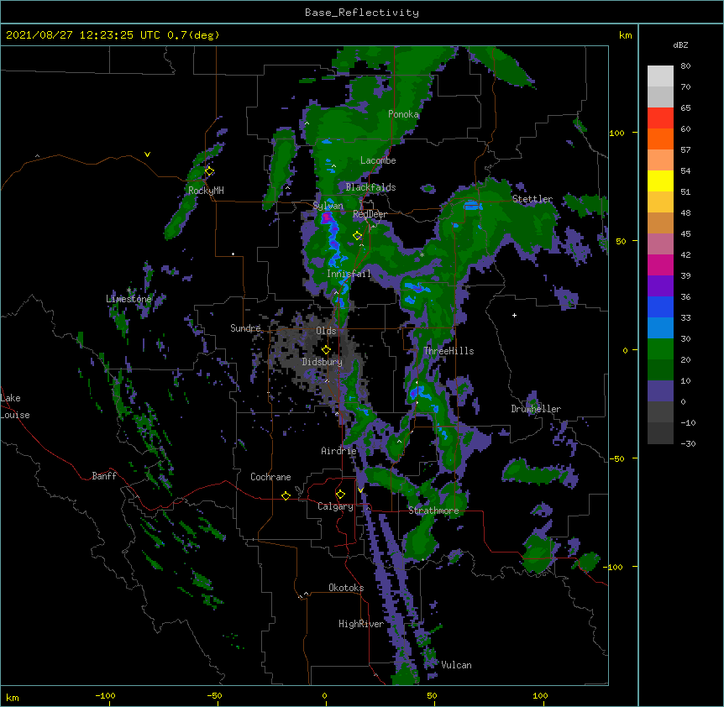Click the HighRiver town label
This screenshot has width=724, height=707.
pyautogui.click(x=361, y=624)
